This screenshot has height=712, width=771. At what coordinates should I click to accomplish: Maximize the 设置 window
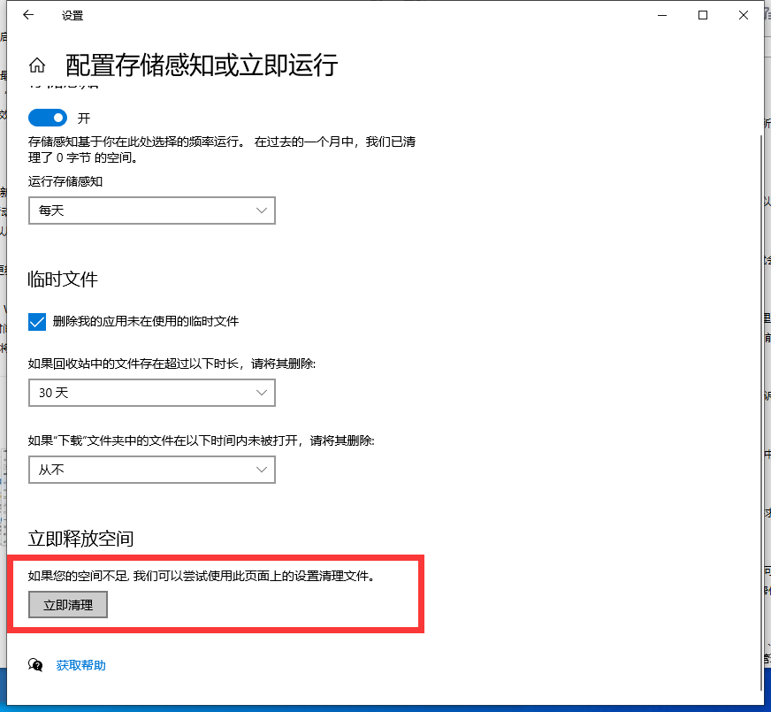click(703, 15)
